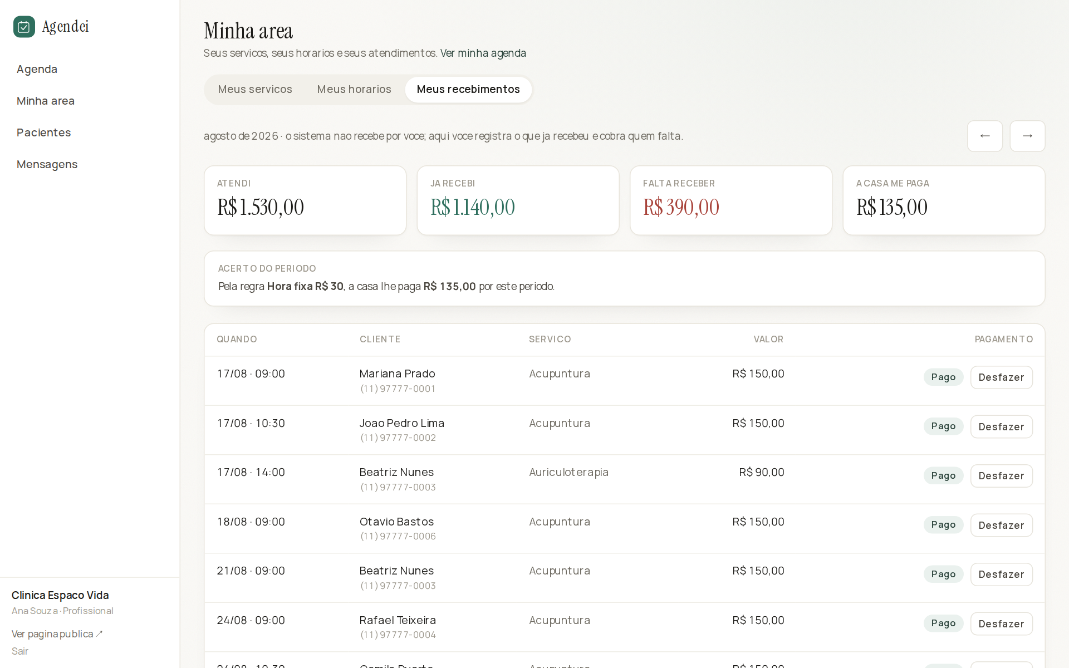The height and width of the screenshot is (668, 1069).
Task: Click Pago badge in Otavio Bastos row
Action: pyautogui.click(x=943, y=525)
